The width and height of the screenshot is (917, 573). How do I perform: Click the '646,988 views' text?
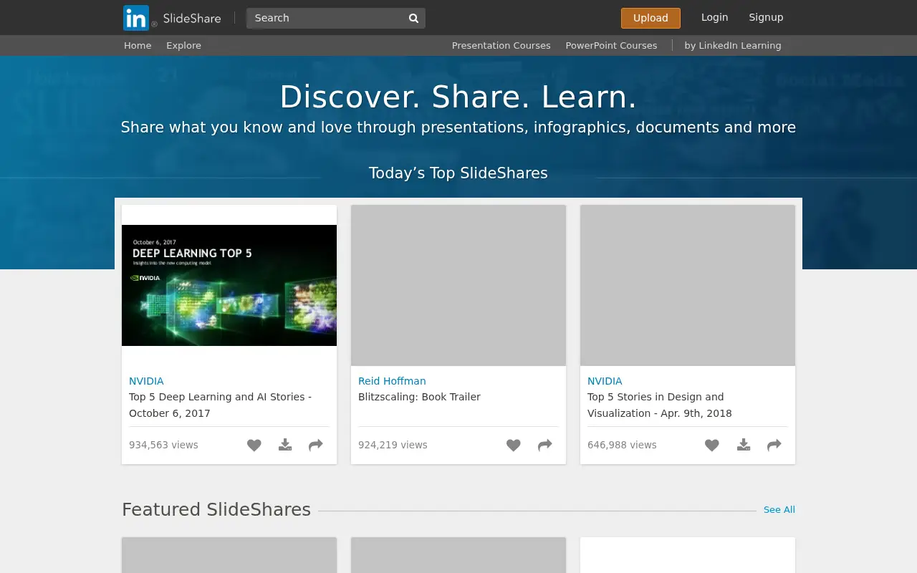coord(622,445)
